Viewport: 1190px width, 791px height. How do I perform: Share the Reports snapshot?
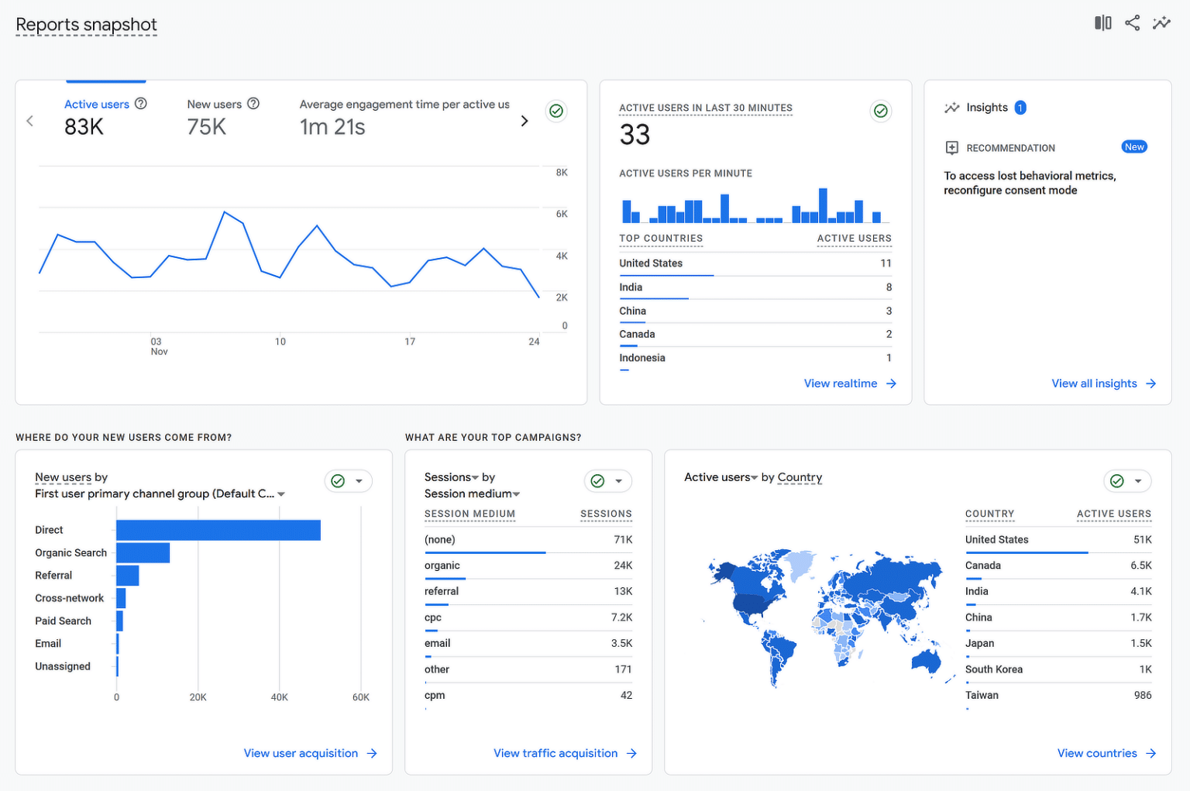(1132, 22)
